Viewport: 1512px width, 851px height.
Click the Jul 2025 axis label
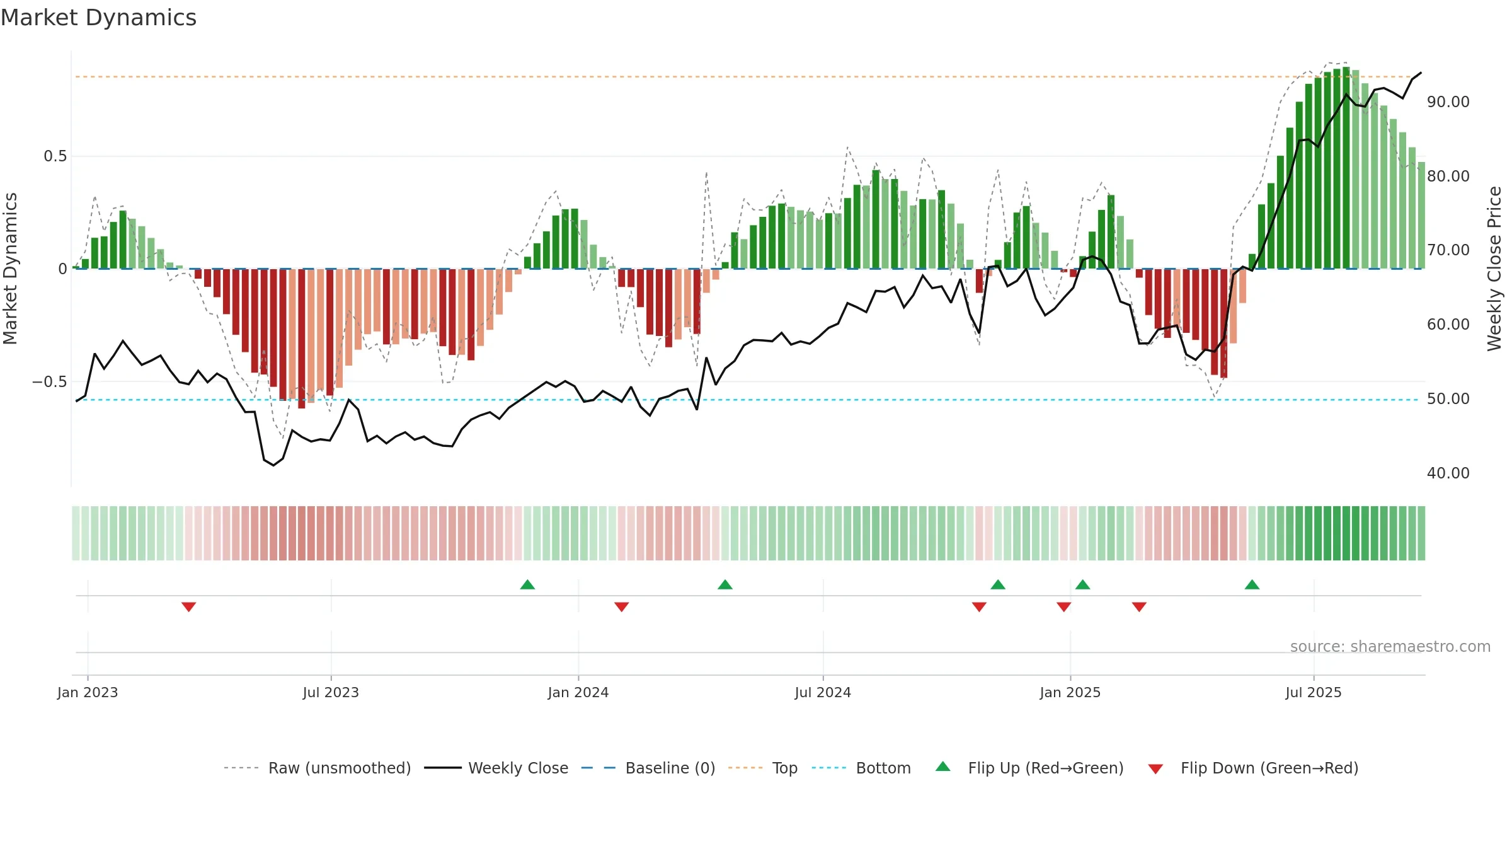[1314, 692]
